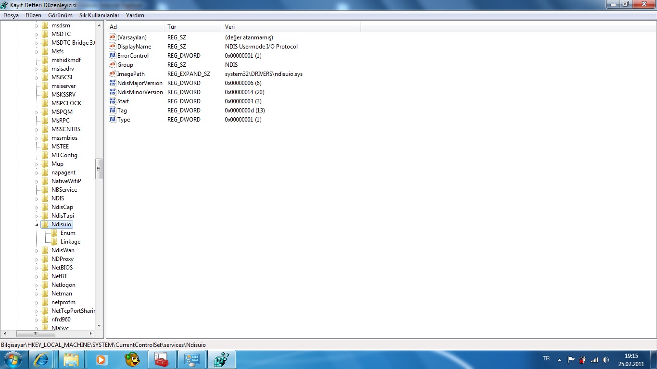657x369 pixels.
Task: Click the Start DWORD value icon
Action: pos(113,101)
